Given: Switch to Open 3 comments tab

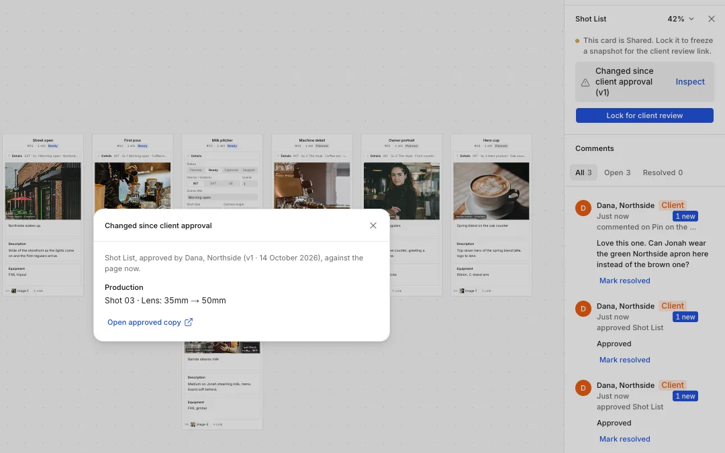Looking at the screenshot, I should point(618,172).
